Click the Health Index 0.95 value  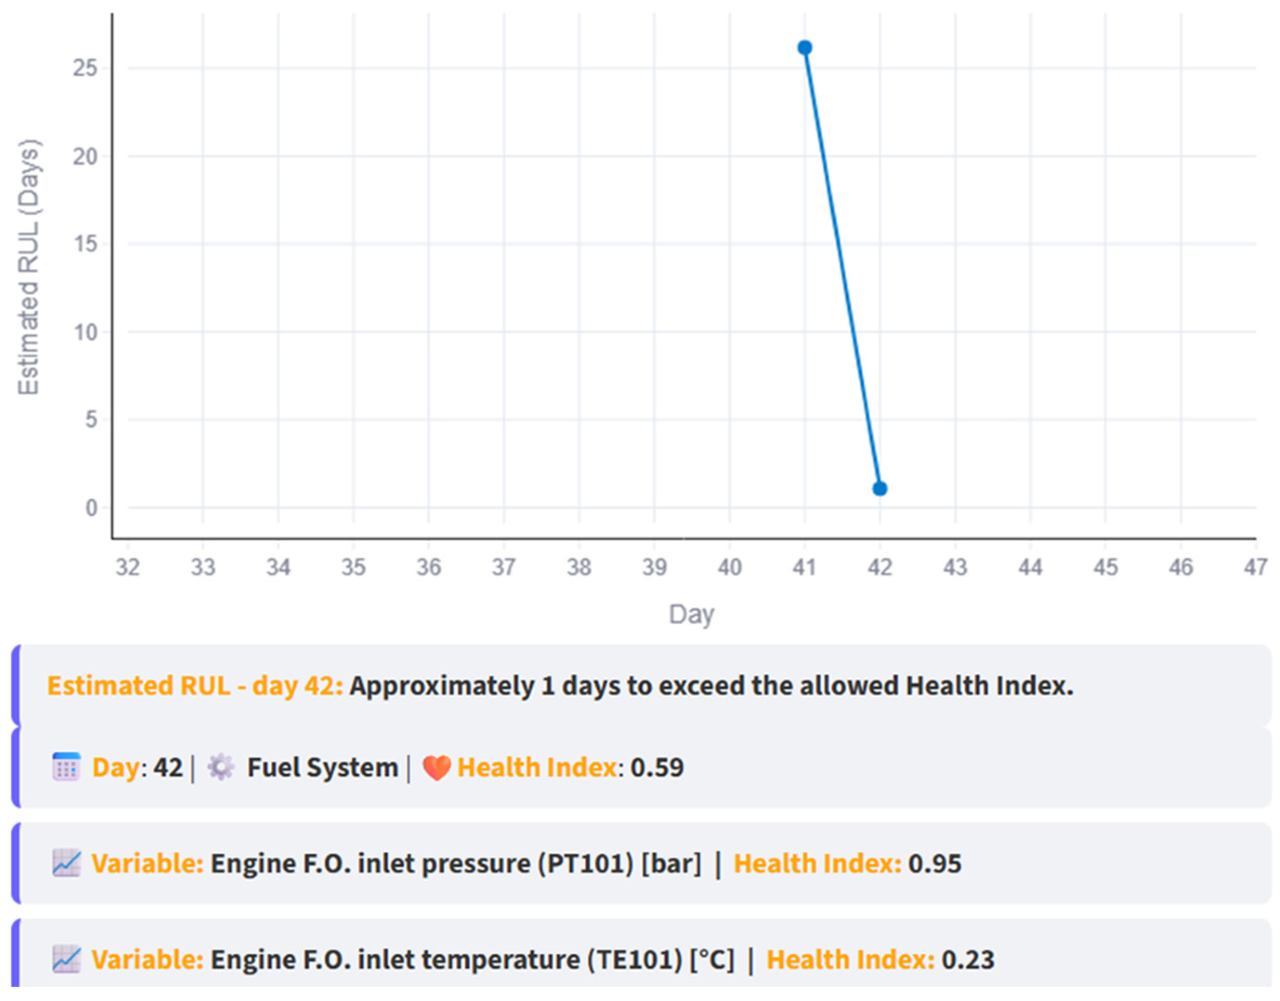[x=934, y=864]
